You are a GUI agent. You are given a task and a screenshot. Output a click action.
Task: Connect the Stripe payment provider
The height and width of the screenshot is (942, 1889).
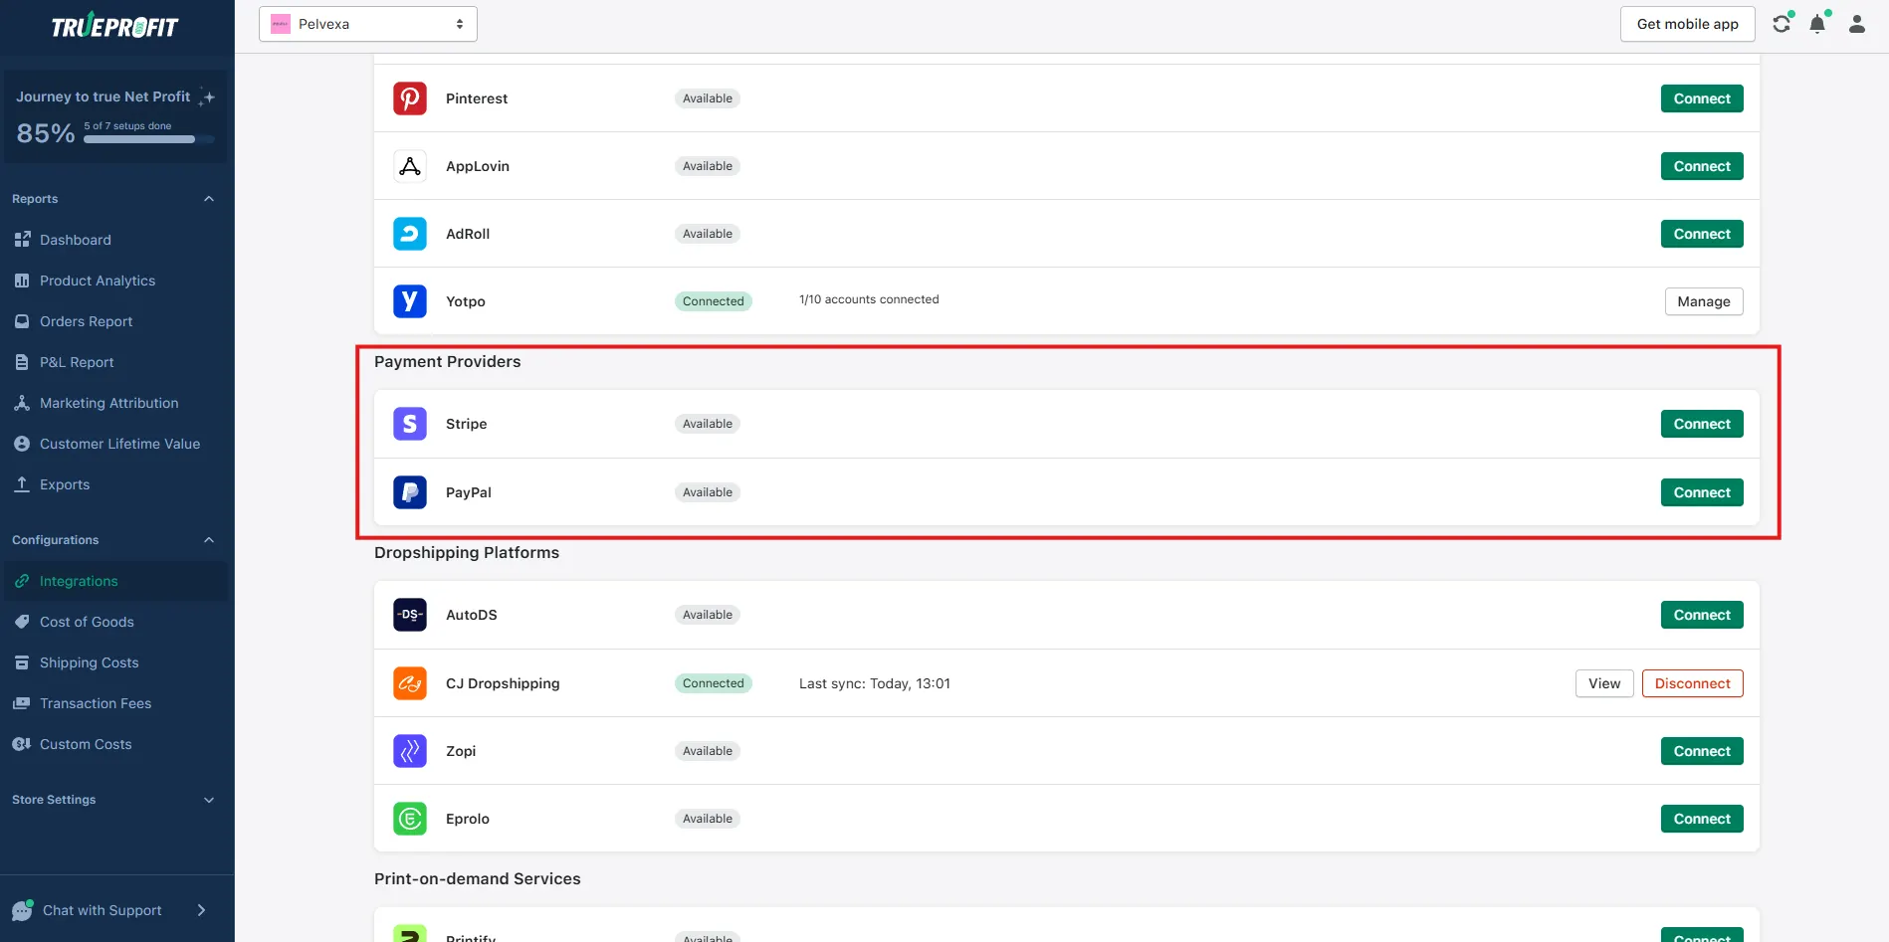pyautogui.click(x=1701, y=424)
